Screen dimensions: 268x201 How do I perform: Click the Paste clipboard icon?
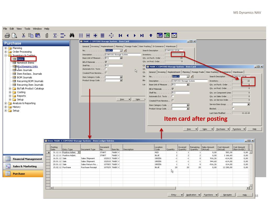38,35
